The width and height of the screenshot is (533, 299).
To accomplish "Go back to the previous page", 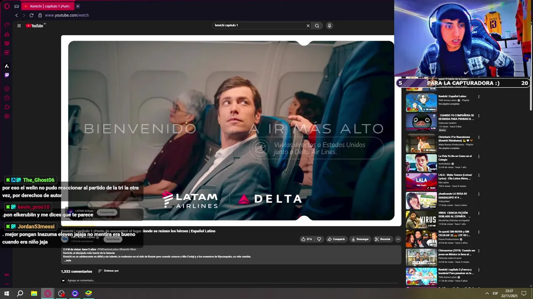I will (17, 15).
